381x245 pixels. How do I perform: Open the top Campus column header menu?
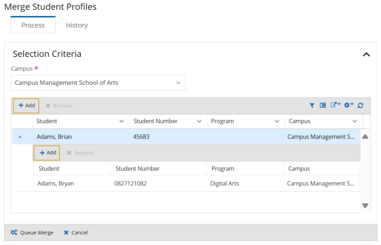354,121
